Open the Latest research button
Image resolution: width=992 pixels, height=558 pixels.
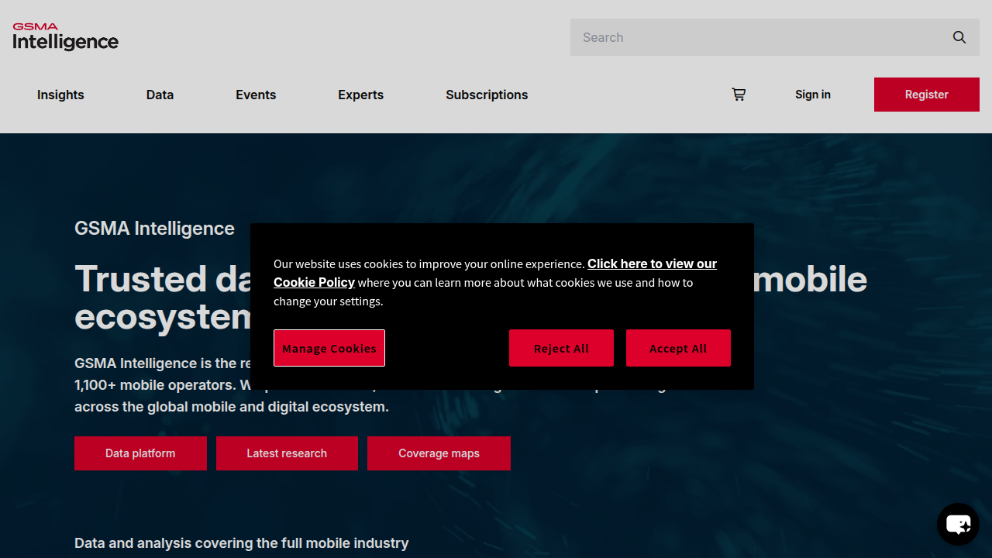[287, 453]
